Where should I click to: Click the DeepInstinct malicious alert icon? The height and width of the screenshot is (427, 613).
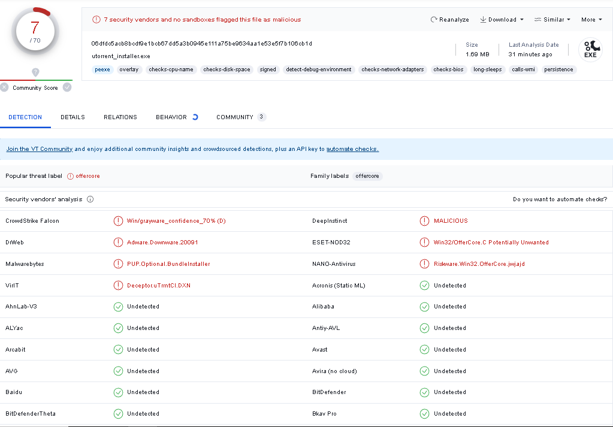424,221
